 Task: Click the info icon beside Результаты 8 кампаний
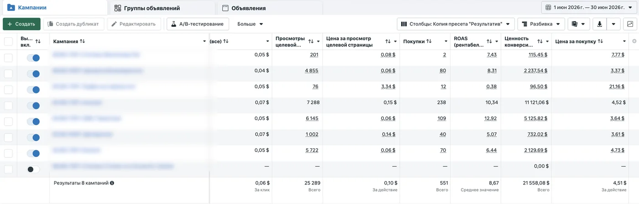click(112, 183)
